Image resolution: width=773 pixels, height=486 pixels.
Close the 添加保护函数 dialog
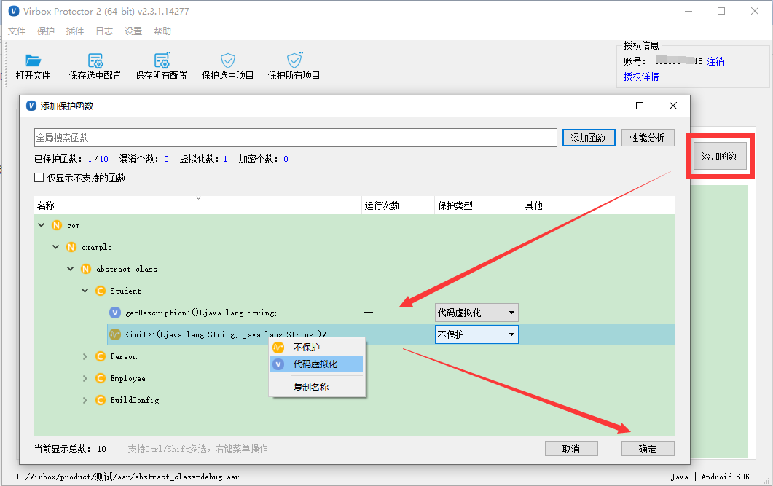pyautogui.click(x=673, y=106)
